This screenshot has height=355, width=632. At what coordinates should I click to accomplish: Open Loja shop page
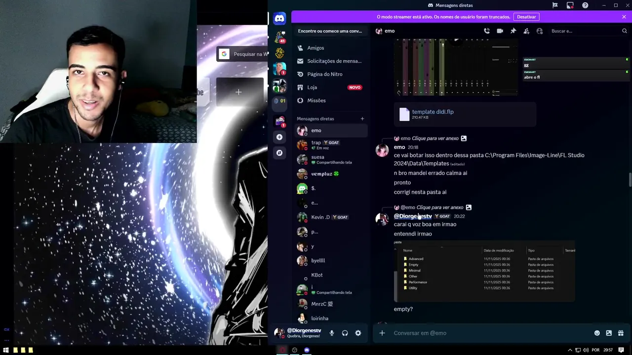[x=331, y=87]
